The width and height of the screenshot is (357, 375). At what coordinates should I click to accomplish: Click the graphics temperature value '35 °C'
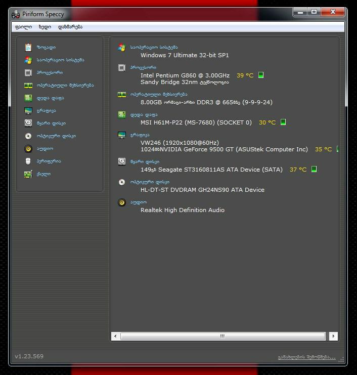[x=323, y=149]
